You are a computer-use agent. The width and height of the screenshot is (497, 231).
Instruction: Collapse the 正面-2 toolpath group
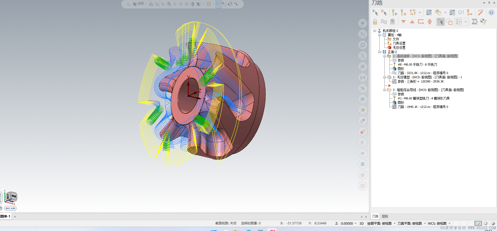pyautogui.click(x=380, y=52)
